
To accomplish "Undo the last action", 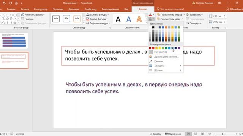I will [x=4, y=3].
